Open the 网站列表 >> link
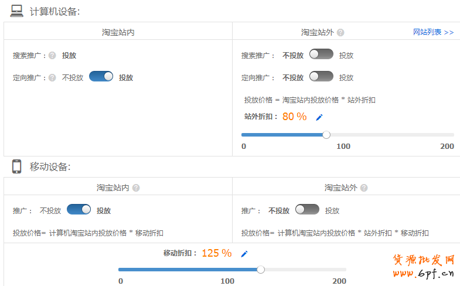This screenshot has height=286, width=460. coord(433,32)
